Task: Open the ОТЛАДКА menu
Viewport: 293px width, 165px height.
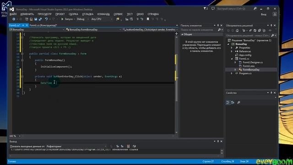Action: (x=87, y=14)
